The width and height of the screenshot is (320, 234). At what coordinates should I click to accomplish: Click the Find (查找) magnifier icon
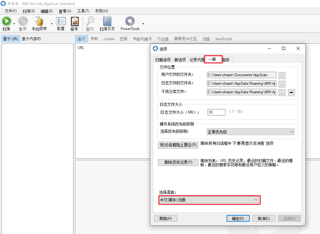[90, 21]
